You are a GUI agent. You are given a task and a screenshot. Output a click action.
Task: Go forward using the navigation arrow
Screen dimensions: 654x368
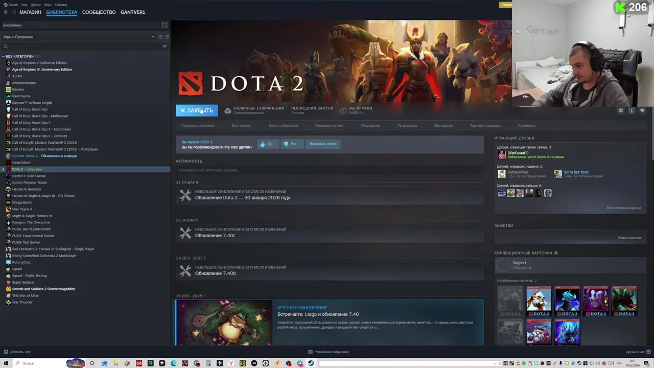tap(13, 12)
